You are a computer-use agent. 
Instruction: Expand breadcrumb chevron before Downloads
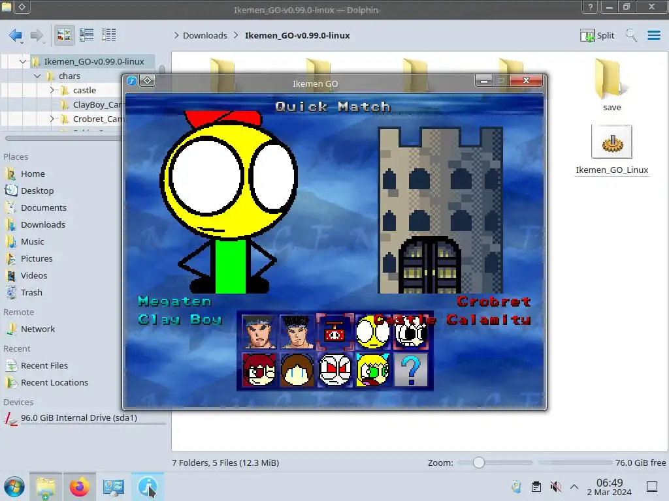pos(176,35)
